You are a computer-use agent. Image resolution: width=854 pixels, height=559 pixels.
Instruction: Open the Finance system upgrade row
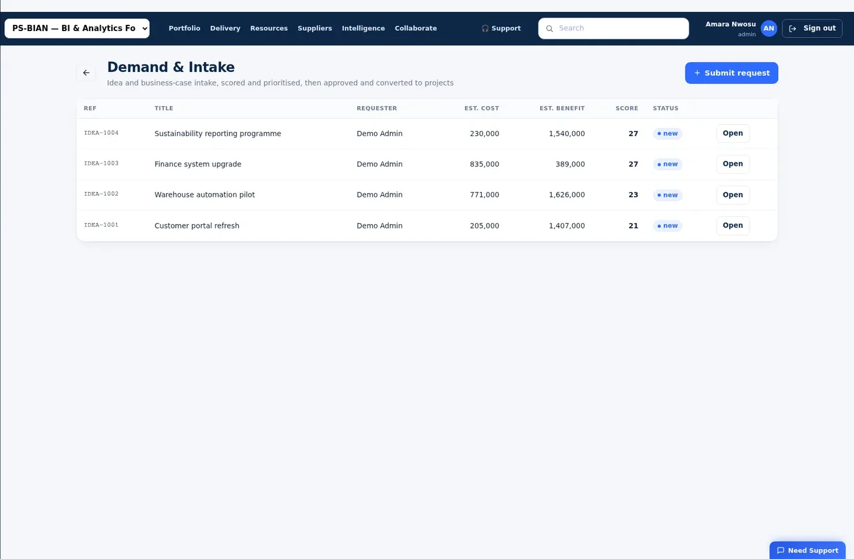coord(733,164)
